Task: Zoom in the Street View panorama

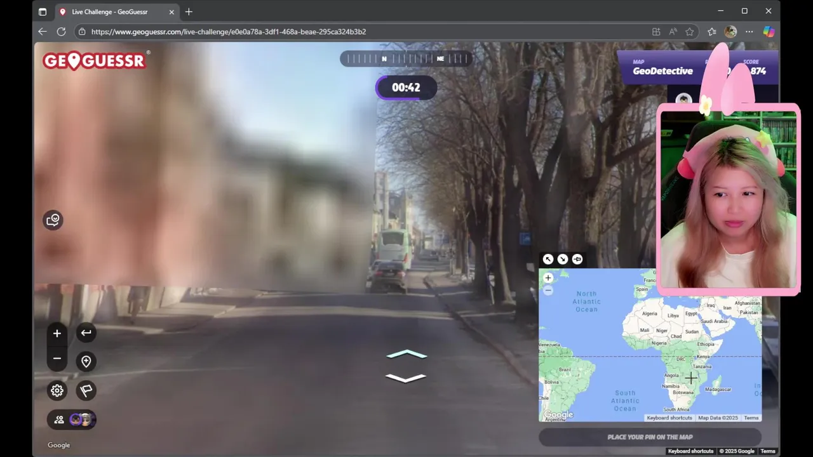Action: (57, 333)
